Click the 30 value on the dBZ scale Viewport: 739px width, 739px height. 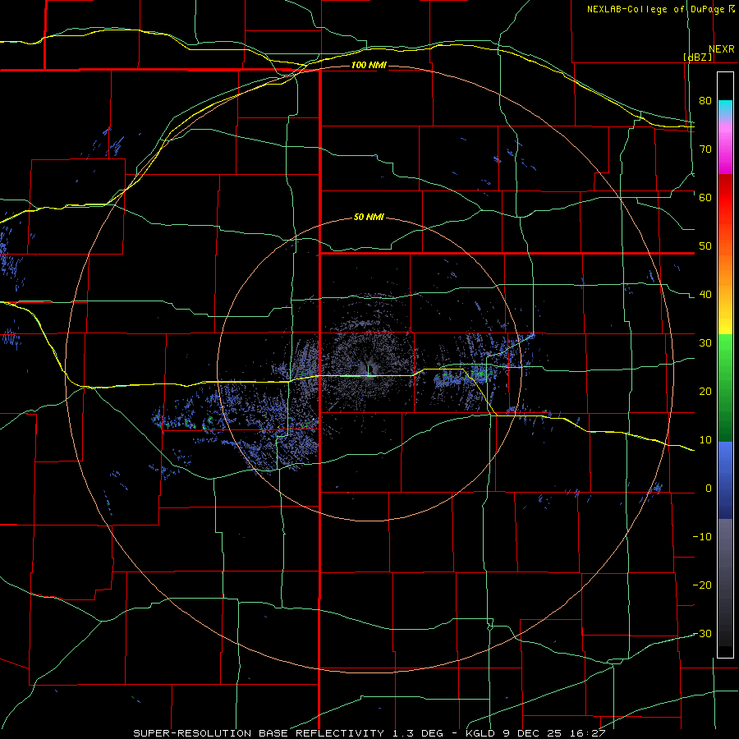[x=705, y=343]
